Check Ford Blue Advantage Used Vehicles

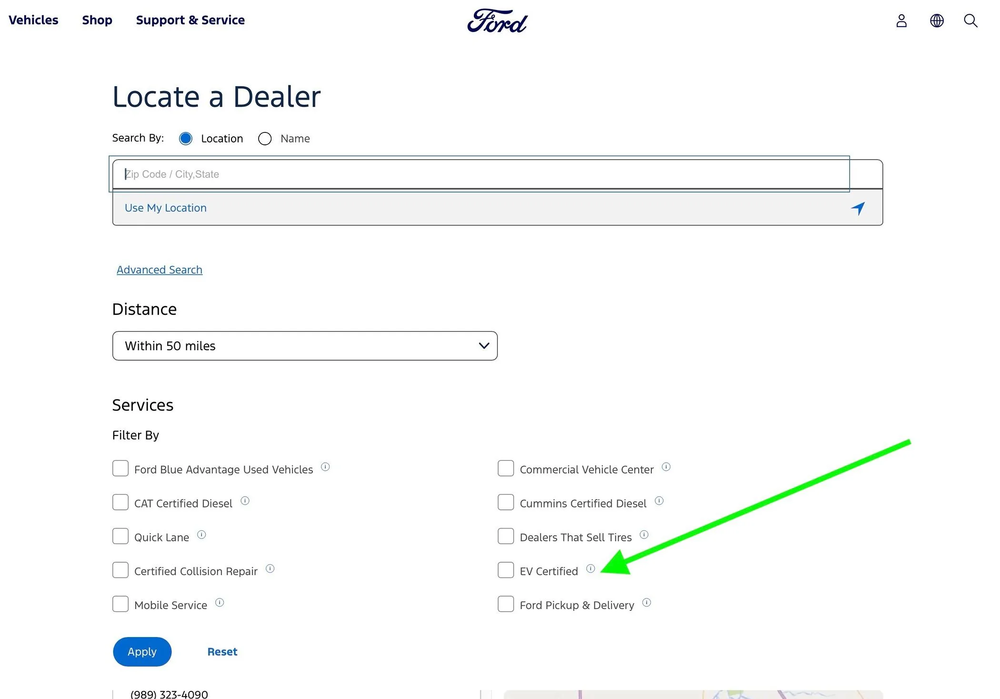(x=120, y=468)
